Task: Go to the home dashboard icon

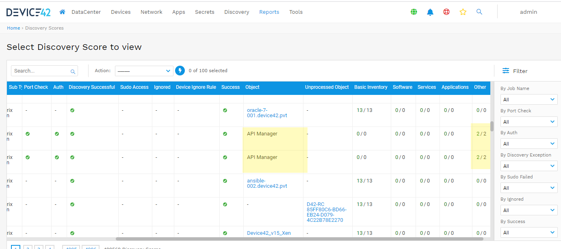Action: coord(62,12)
